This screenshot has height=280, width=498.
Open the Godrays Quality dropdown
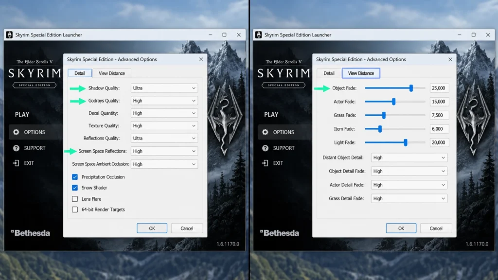[164, 101]
